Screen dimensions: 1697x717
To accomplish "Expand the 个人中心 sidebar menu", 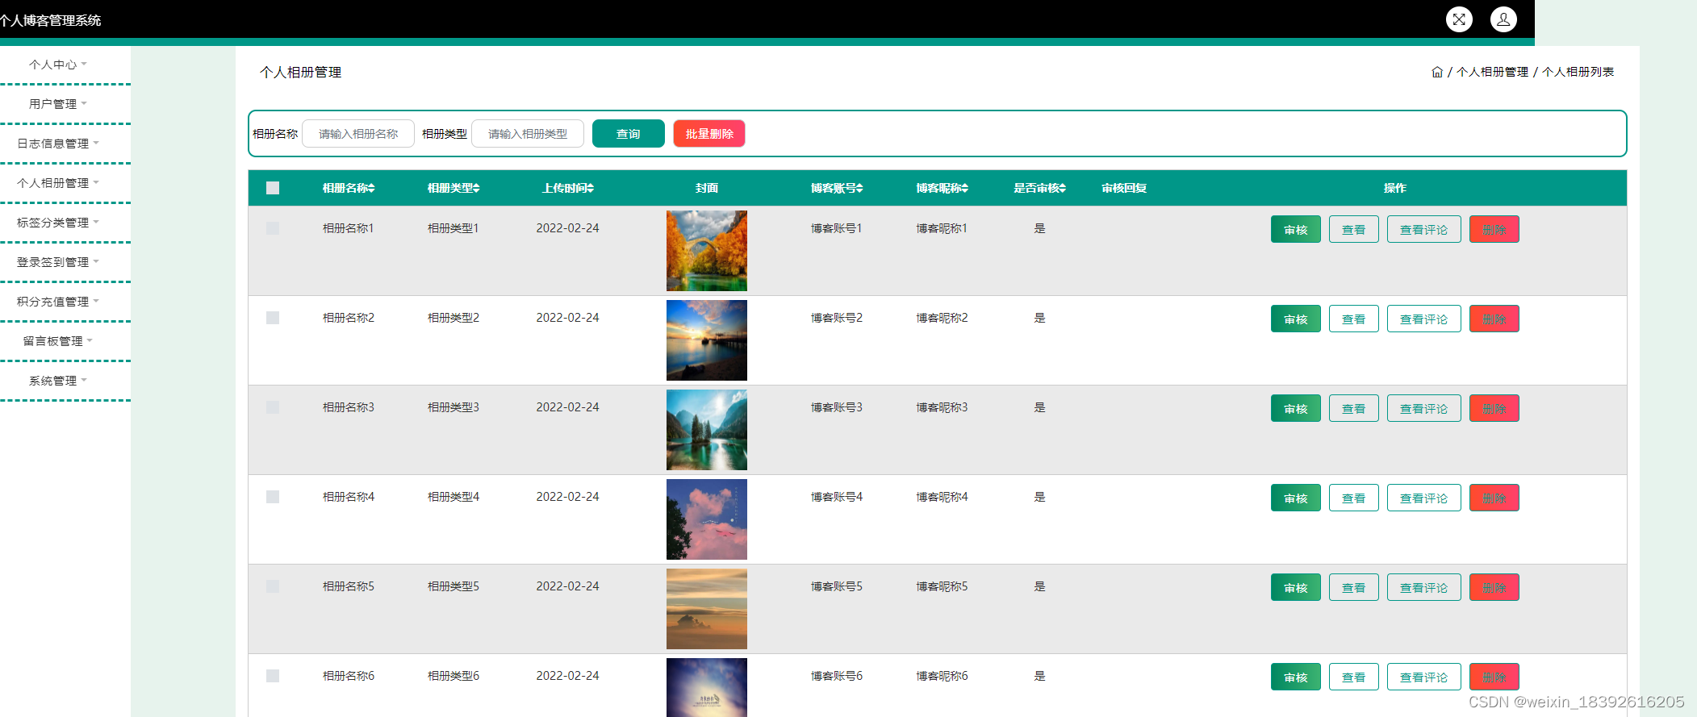I will click(58, 65).
